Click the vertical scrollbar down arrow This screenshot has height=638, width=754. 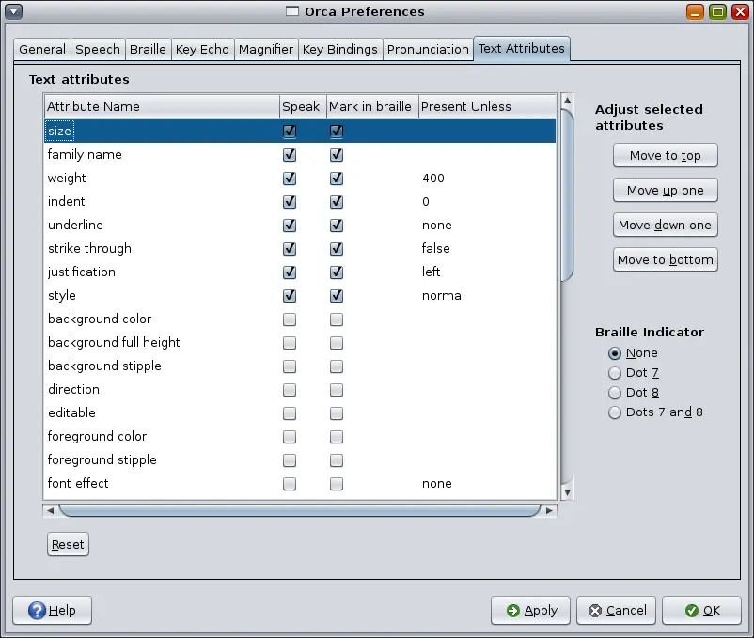pos(568,492)
